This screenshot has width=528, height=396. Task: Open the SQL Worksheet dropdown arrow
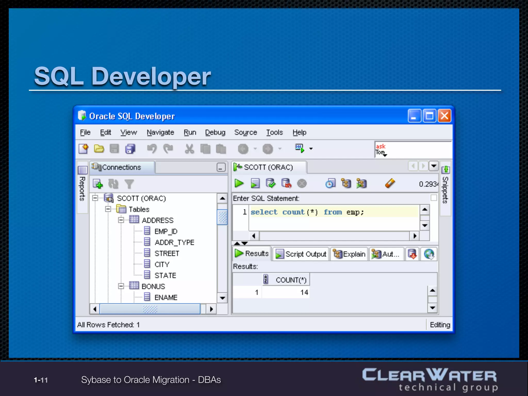pyautogui.click(x=311, y=149)
